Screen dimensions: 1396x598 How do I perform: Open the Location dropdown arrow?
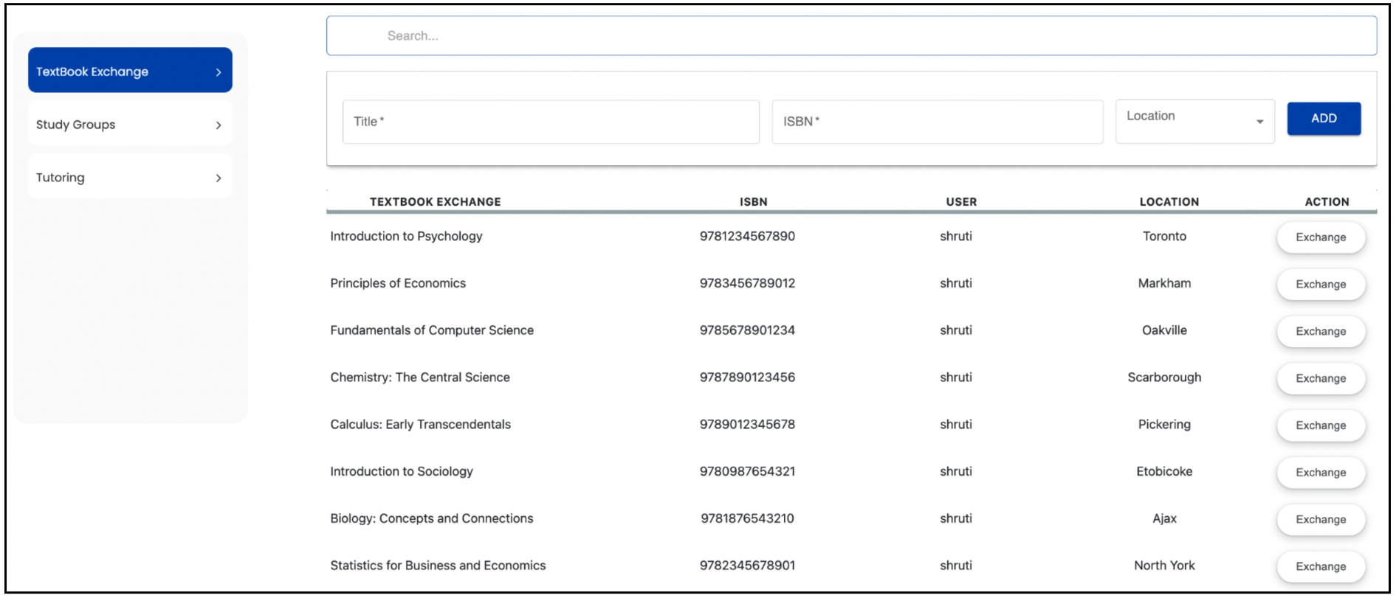tap(1260, 122)
